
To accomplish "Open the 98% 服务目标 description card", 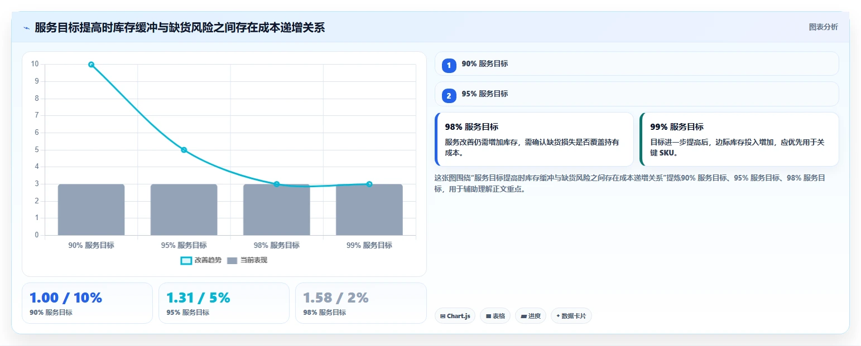I will (x=534, y=139).
